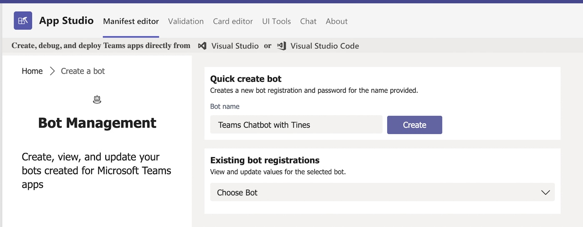
Task: Click the bot icon above Bot Management
Action: pos(97,99)
